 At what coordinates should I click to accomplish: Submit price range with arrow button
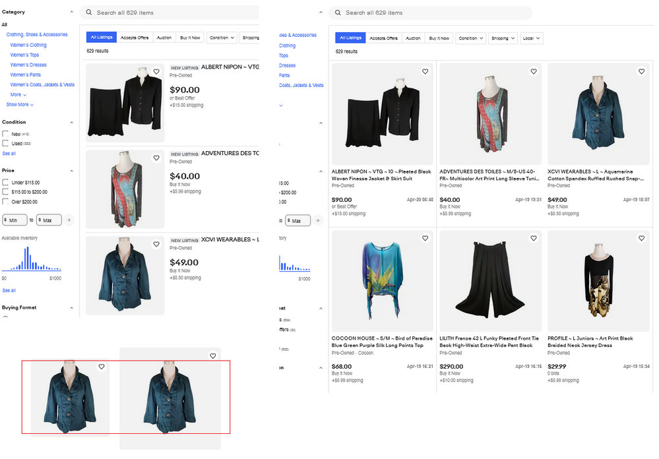(x=69, y=220)
